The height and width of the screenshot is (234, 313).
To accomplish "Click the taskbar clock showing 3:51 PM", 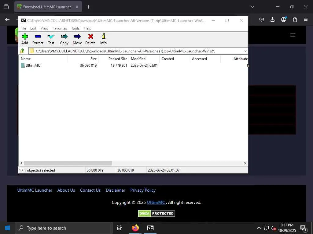I will [x=287, y=228].
